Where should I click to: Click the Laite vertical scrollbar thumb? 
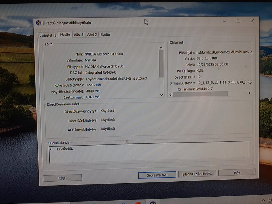click(x=161, y=64)
